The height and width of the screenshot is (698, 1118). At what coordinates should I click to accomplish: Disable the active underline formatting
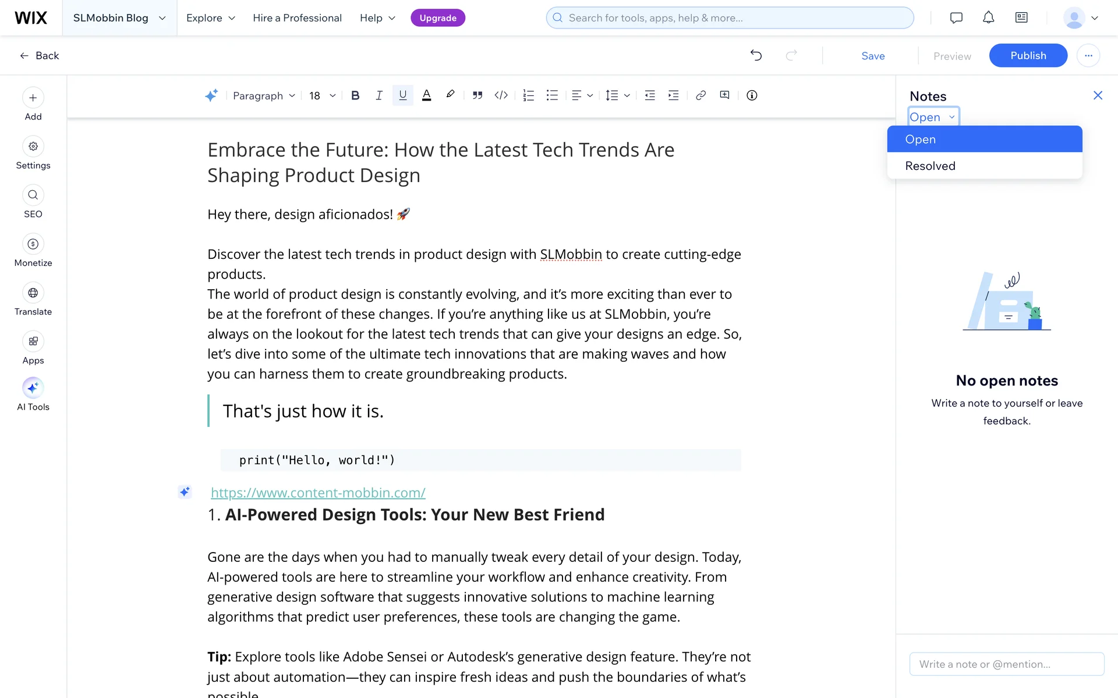402,95
